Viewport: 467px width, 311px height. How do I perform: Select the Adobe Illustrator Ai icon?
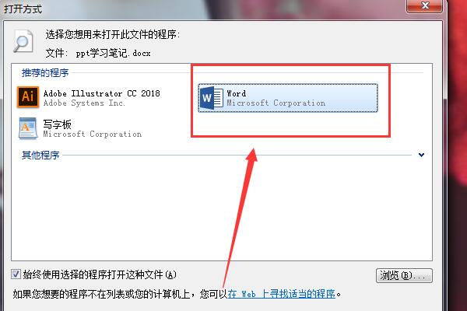28,97
